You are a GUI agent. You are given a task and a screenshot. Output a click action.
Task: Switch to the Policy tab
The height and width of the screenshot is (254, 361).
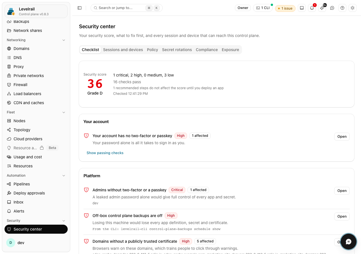152,50
